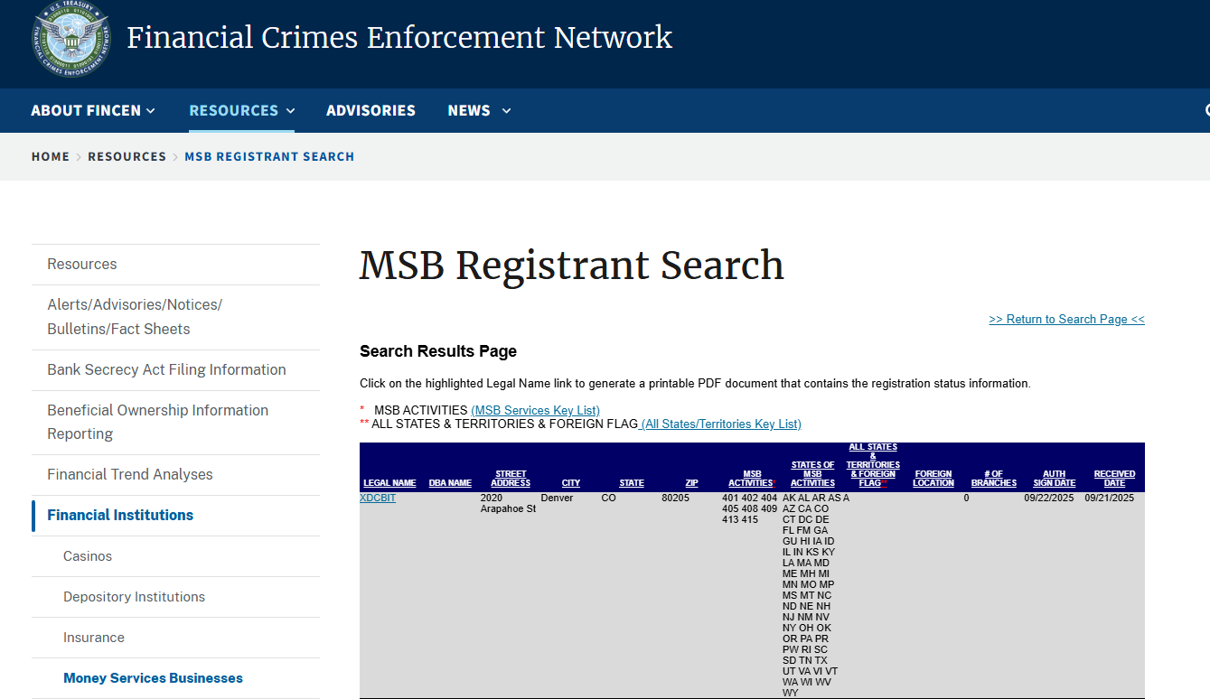Image resolution: width=1210 pixels, height=699 pixels.
Task: Expand the About FinCEN chevron arrow
Action: pos(151,110)
